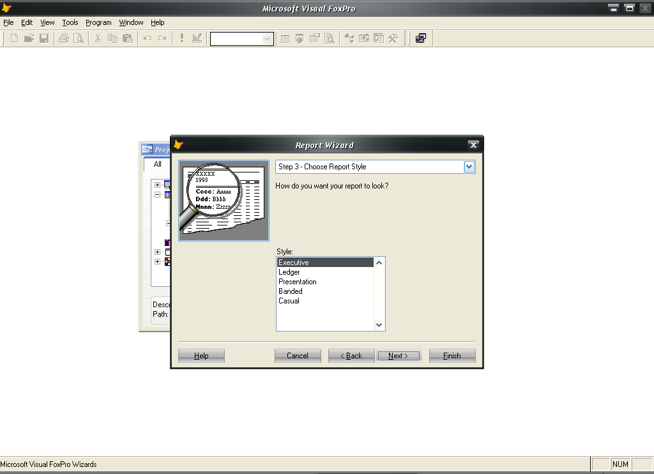Open the File menu
The height and width of the screenshot is (474, 654).
pyautogui.click(x=8, y=22)
